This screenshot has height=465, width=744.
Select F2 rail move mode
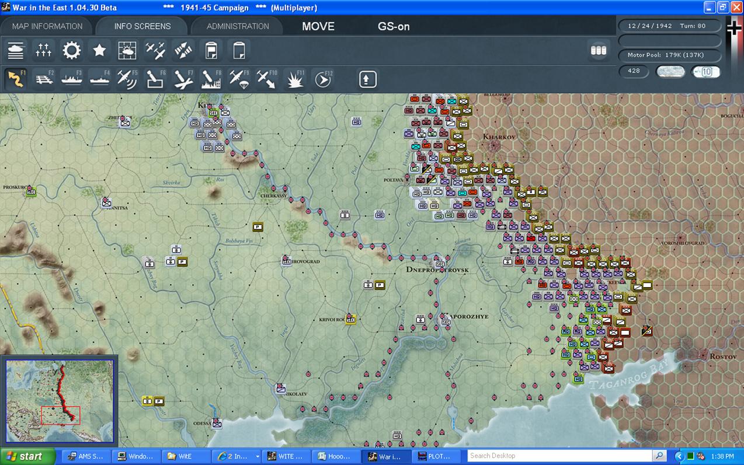44,79
